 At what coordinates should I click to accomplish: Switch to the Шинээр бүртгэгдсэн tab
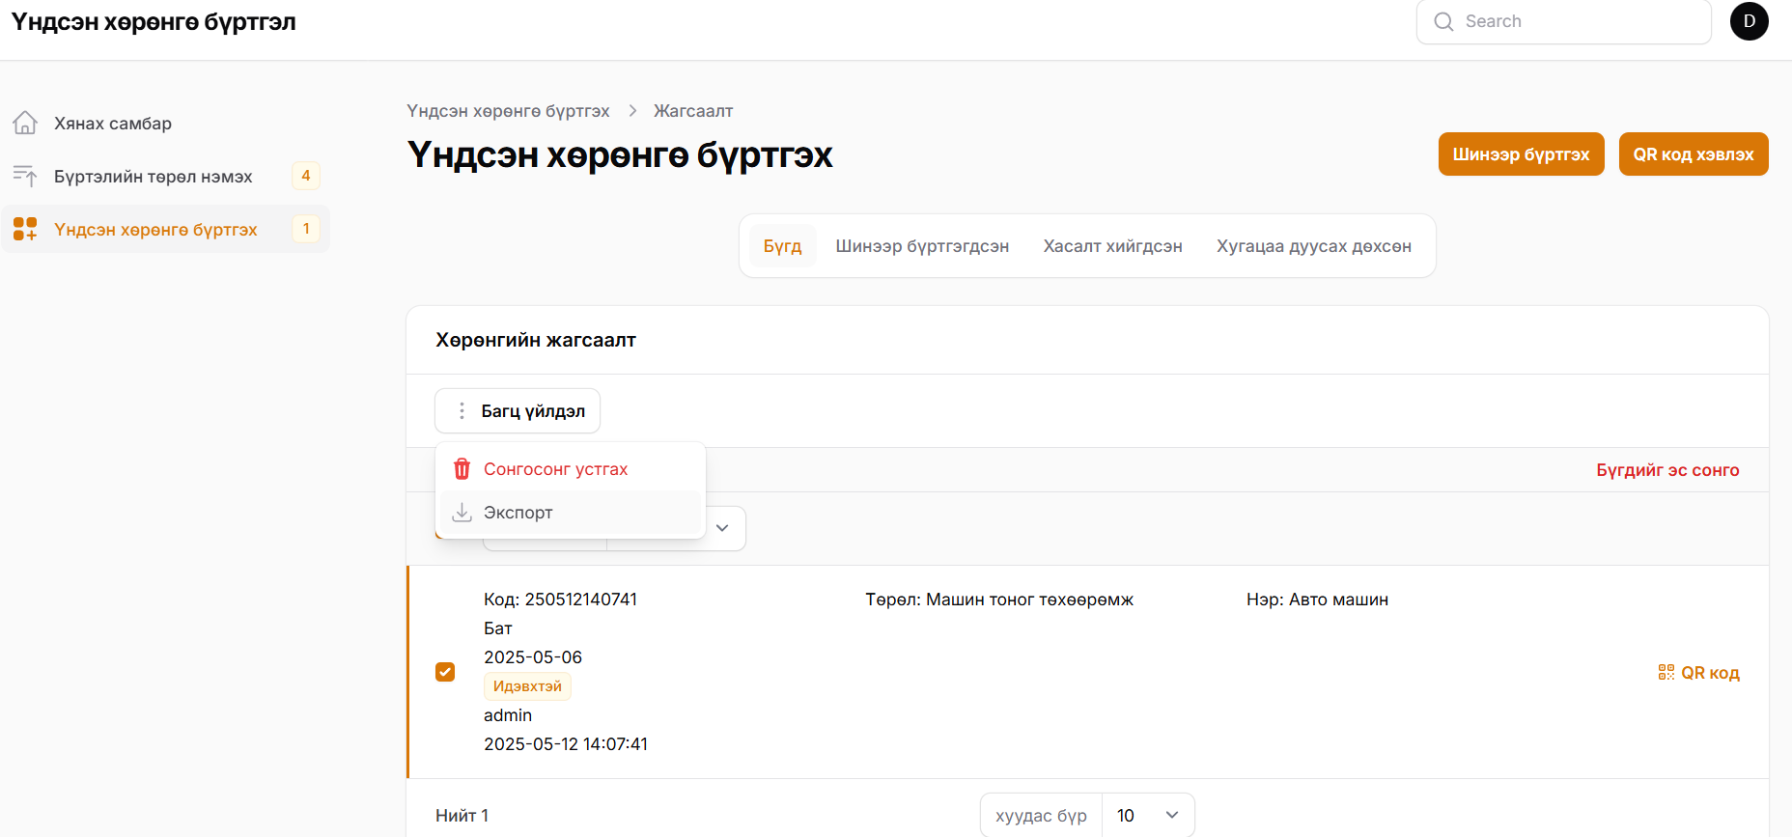click(x=922, y=246)
